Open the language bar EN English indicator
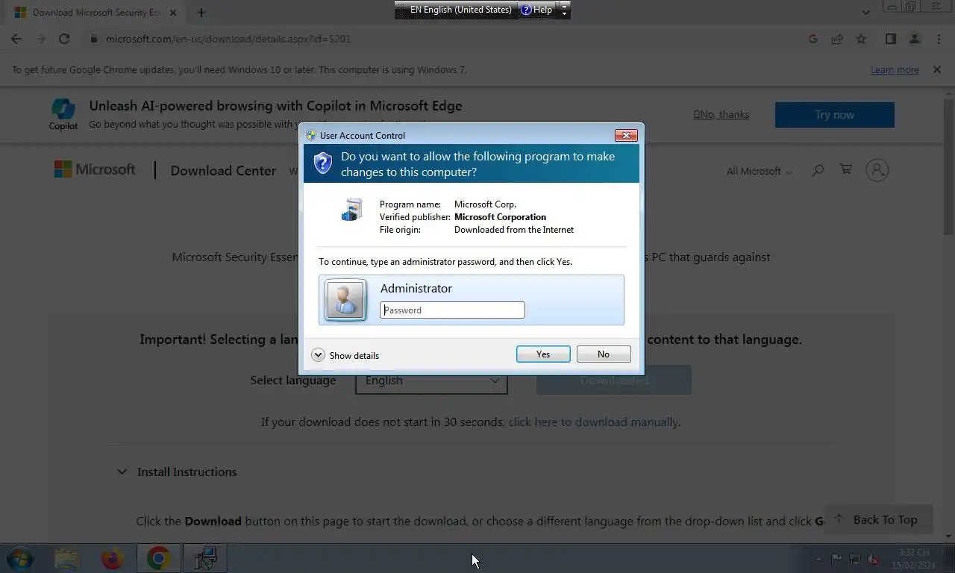The image size is (955, 573). 461,10
